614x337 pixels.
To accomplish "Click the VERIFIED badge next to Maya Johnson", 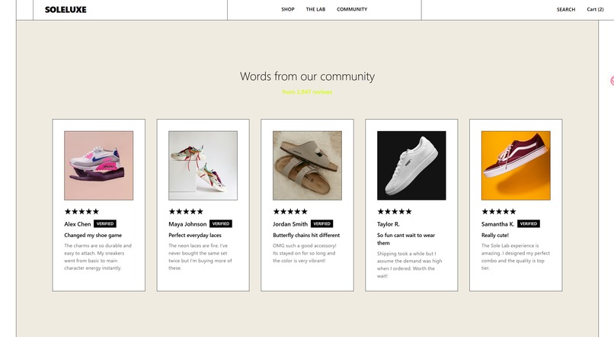I will click(x=221, y=223).
